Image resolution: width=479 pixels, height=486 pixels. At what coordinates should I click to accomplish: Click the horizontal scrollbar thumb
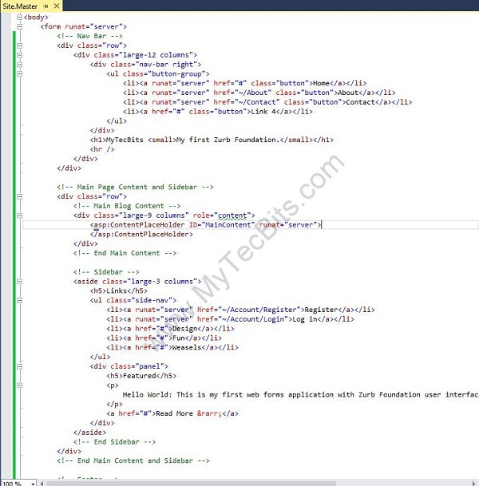click(x=191, y=484)
